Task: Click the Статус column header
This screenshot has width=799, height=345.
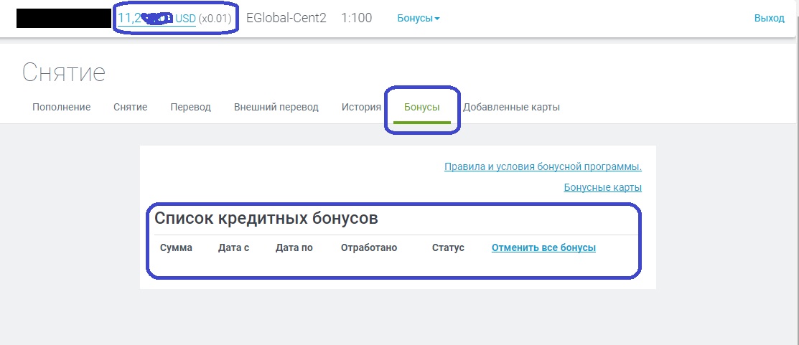Action: point(449,247)
